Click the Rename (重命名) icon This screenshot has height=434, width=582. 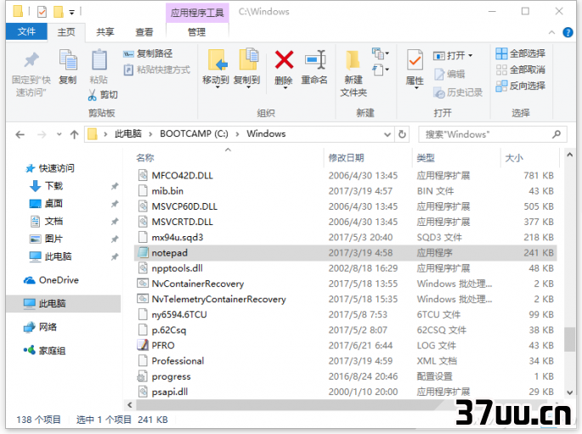click(x=314, y=59)
